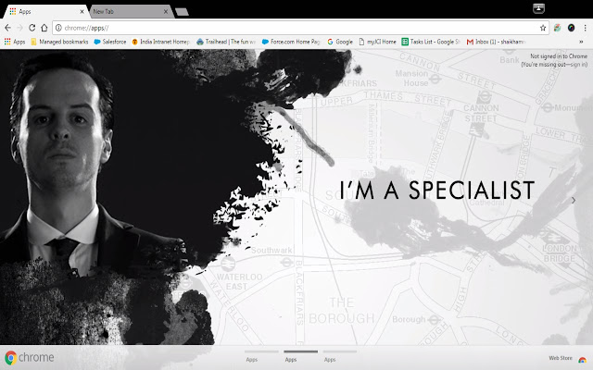
Task: Open the Tasks List Google Sheets bookmark
Action: pos(431,42)
